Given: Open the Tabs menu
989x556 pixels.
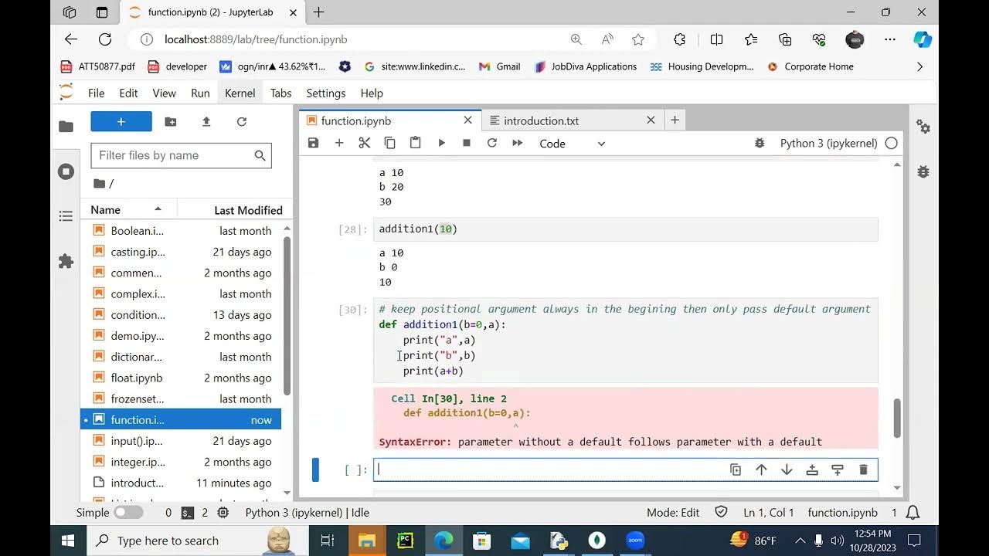Looking at the screenshot, I should (280, 93).
